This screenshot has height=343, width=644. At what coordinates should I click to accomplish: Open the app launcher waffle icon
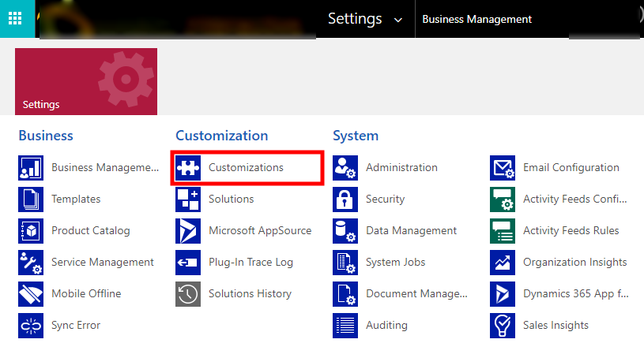pos(16,18)
